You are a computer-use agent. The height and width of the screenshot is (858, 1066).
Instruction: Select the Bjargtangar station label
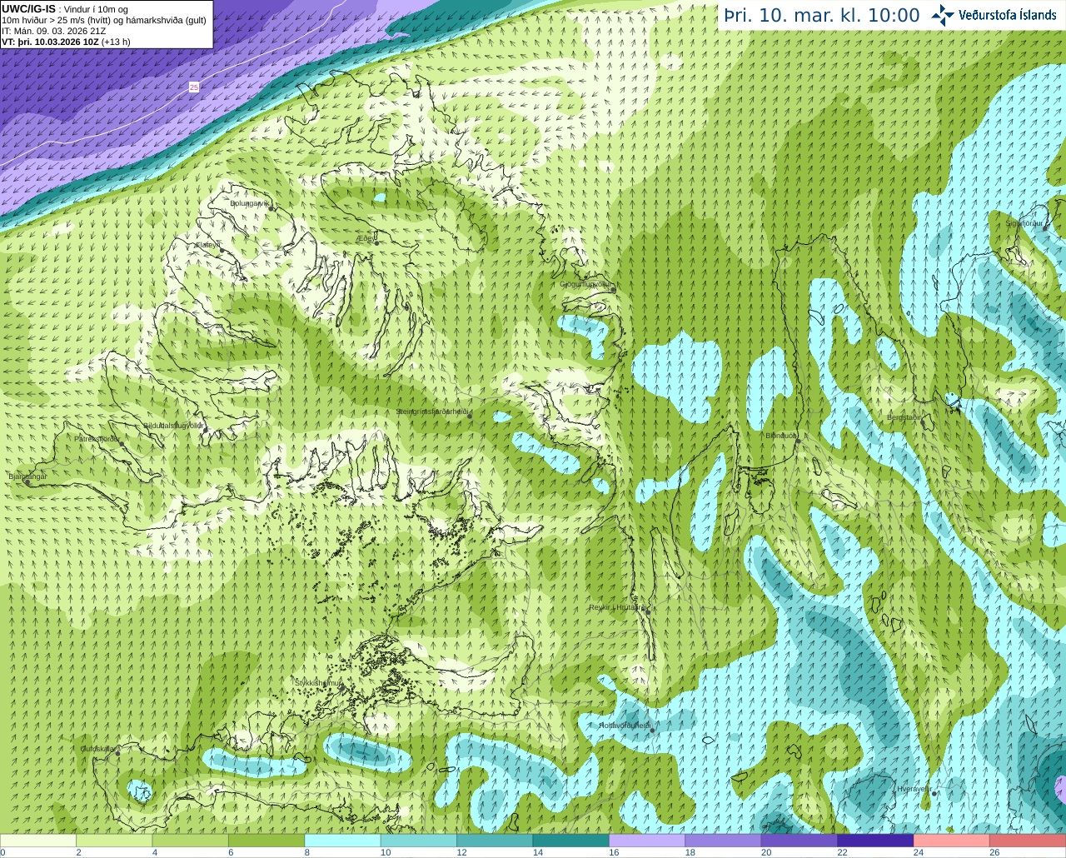tap(27, 476)
